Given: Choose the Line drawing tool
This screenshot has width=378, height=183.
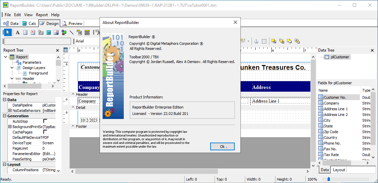Looking at the screenshot, I should coord(72,32).
